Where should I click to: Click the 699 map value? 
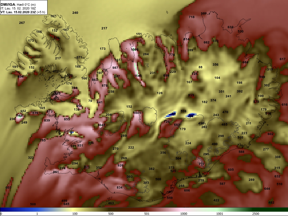[166, 75]
